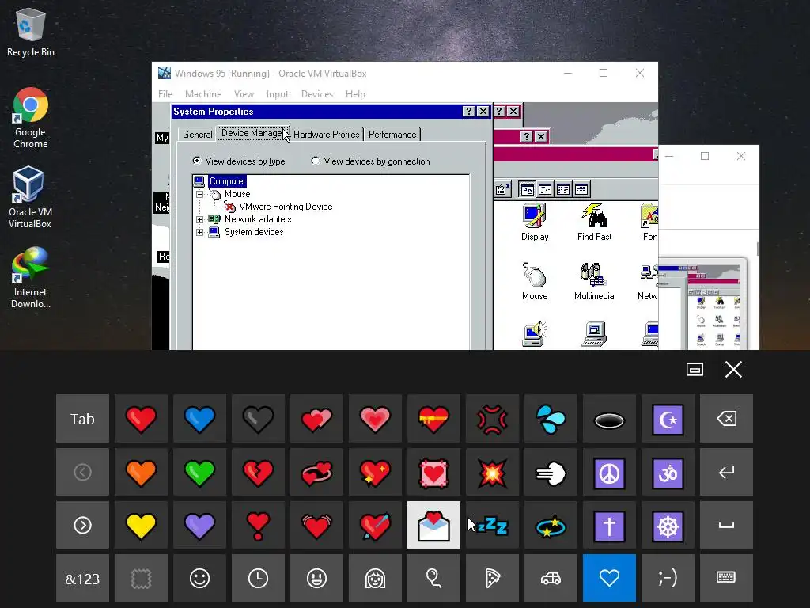Insert the heart with arrow emoji
810x608 pixels.
(375, 526)
